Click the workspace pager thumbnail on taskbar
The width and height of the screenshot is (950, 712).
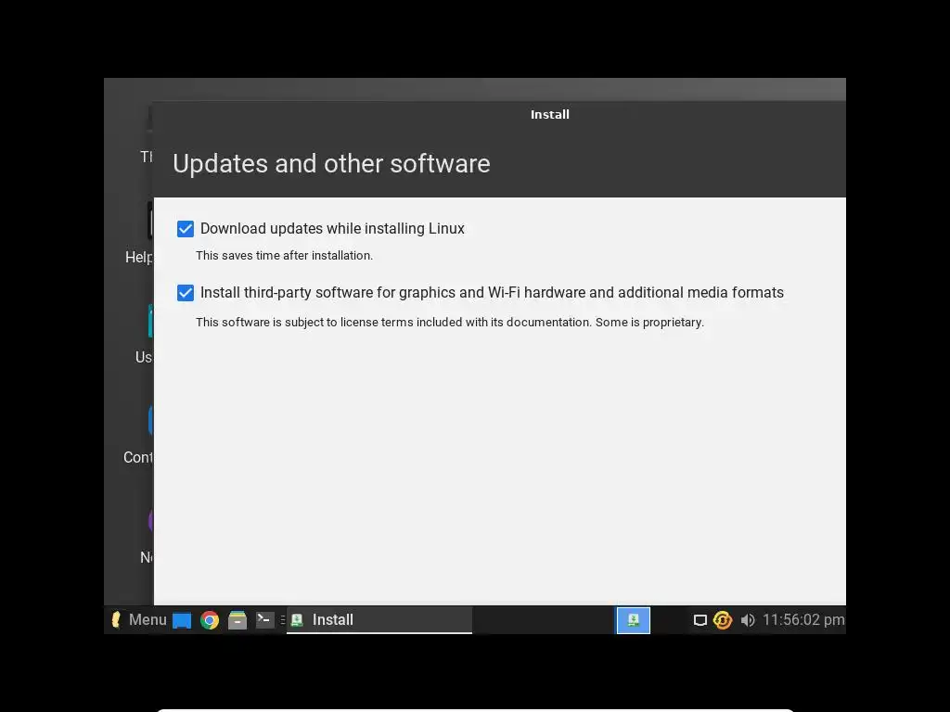[x=633, y=620]
